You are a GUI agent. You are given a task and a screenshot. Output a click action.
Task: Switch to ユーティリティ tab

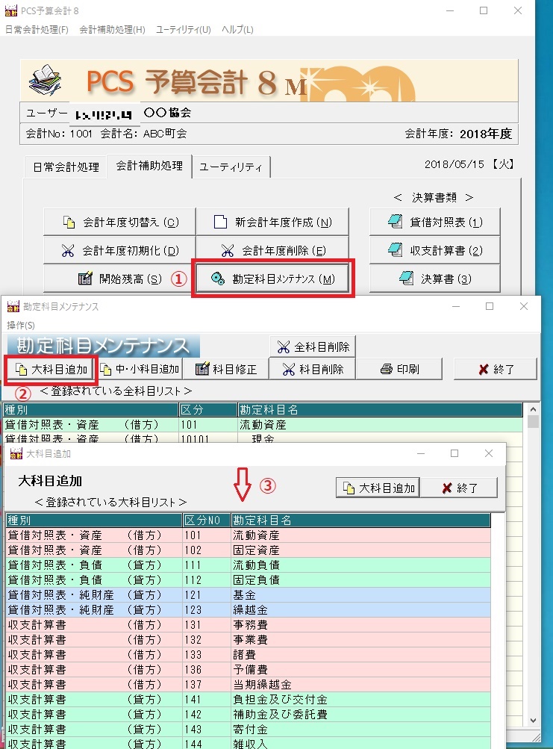(231, 167)
